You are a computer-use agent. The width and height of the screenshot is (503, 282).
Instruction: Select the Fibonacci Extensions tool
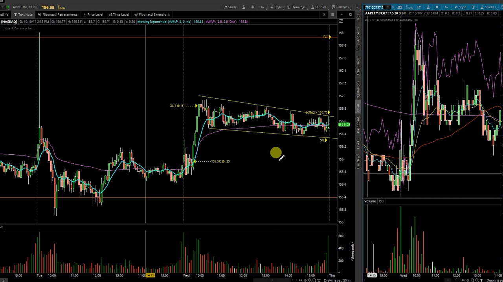point(152,14)
